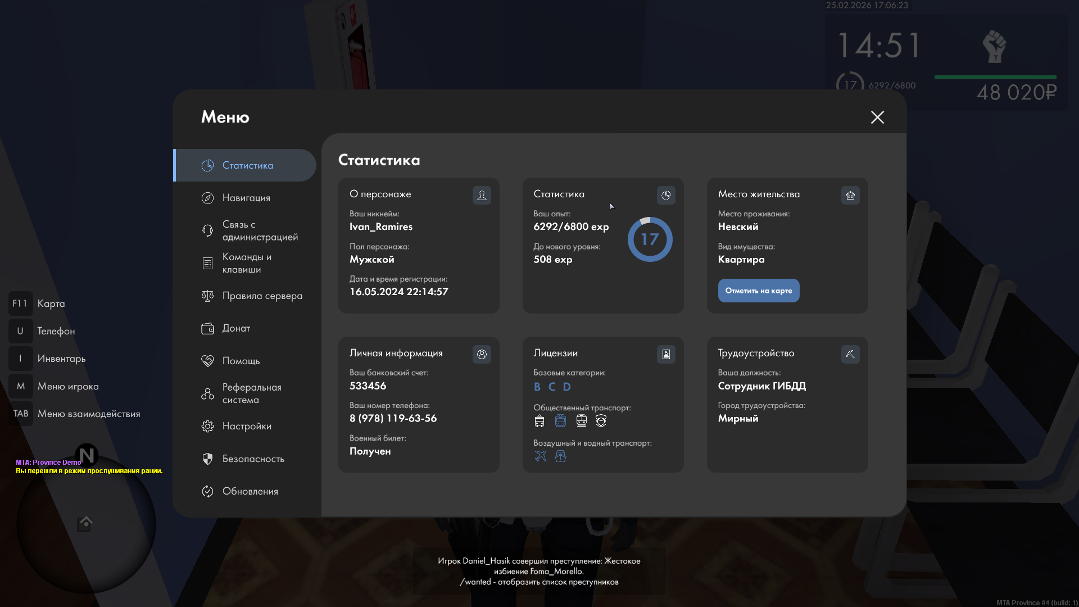This screenshot has height=607, width=1079.
Task: Click the home marker on the minimap
Action: tap(85, 522)
